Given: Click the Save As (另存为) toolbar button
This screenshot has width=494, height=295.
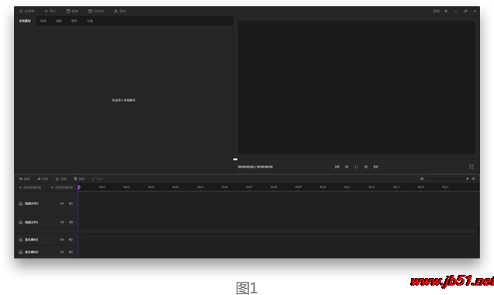Looking at the screenshot, I should coord(96,11).
